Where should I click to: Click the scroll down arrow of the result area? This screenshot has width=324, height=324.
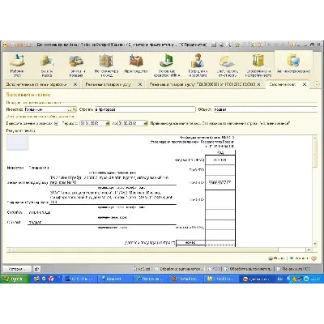[x=315, y=244]
